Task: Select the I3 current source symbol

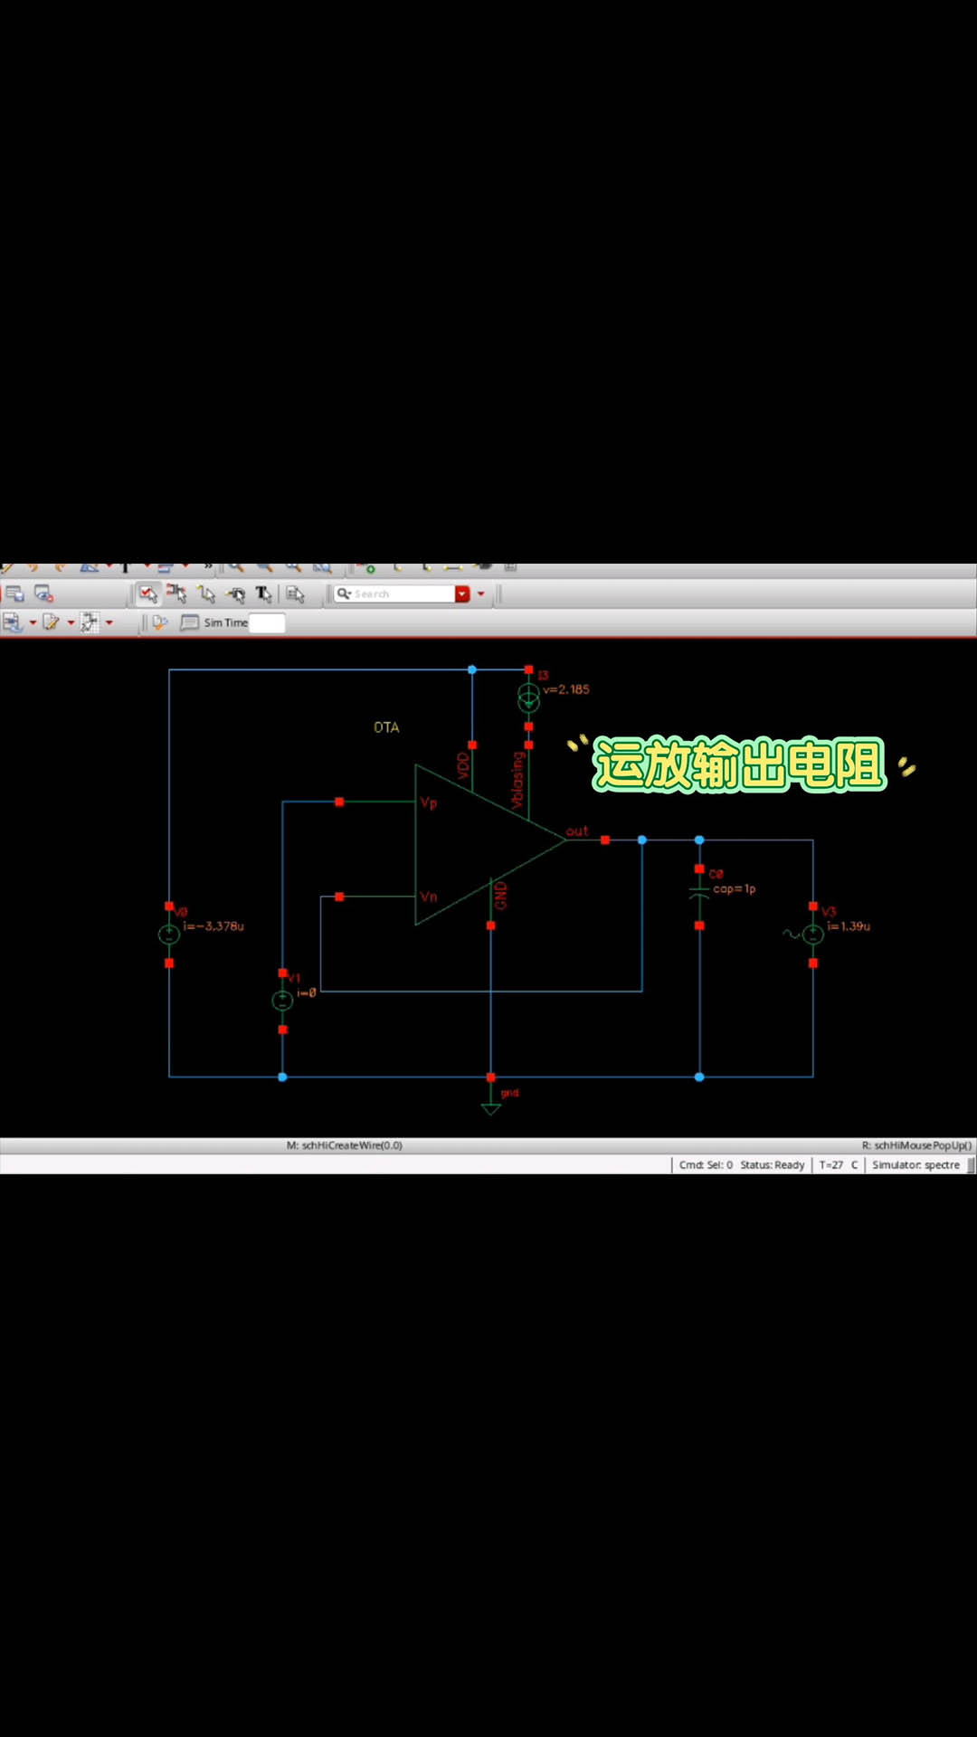Action: pos(528,698)
